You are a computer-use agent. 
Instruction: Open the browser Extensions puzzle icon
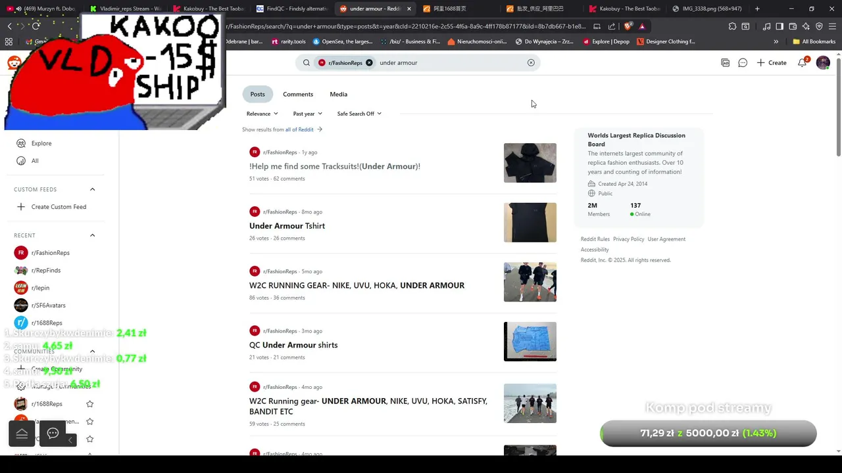click(x=732, y=26)
